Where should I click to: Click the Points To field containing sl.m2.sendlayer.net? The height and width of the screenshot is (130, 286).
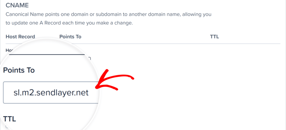pos(51,92)
